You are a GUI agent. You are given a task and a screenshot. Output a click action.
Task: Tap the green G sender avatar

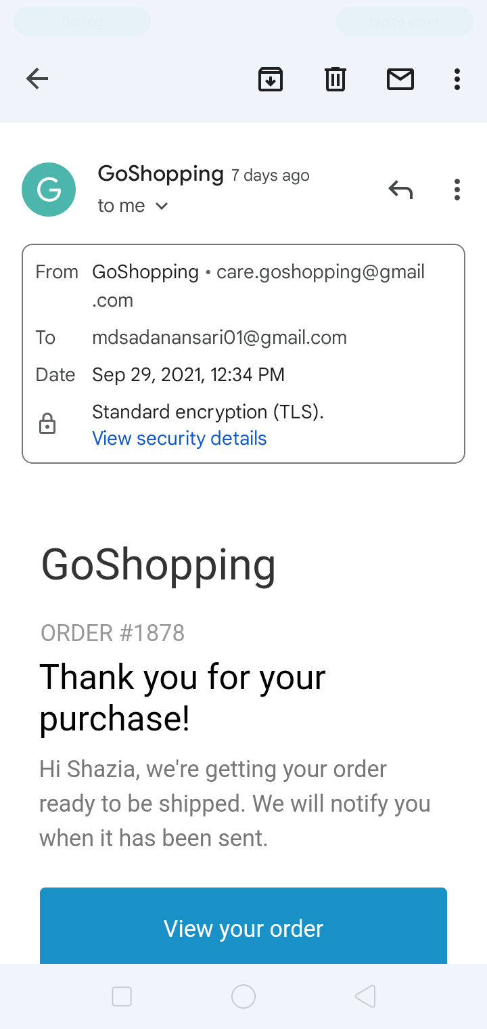pos(49,190)
